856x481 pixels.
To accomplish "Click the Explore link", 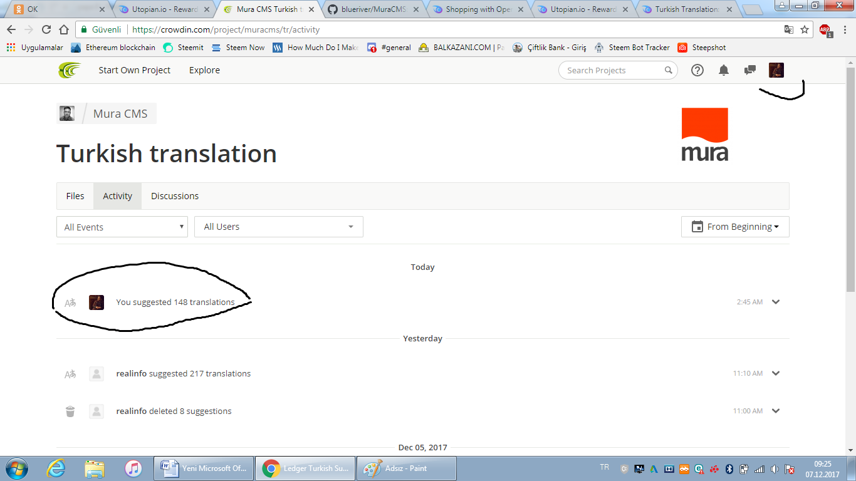I will [204, 70].
